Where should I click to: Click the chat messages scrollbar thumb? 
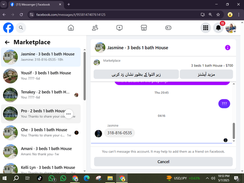point(234,131)
